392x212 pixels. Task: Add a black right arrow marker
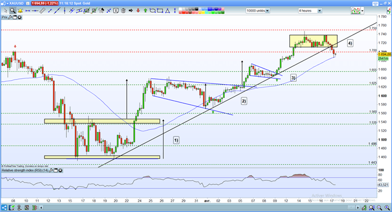130,11
